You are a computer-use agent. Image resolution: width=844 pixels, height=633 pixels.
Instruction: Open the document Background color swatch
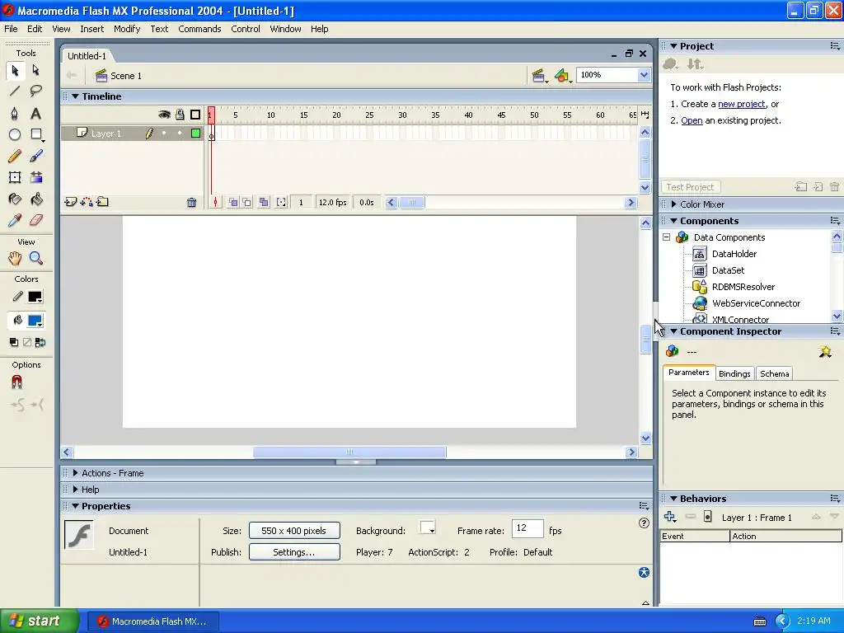point(428,527)
